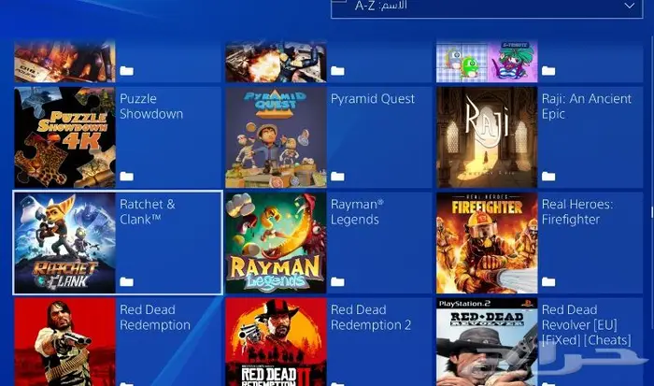The height and width of the screenshot is (386, 654).
Task: Click the "Real Heroes: Firefighter" title text
Action: pos(577,211)
